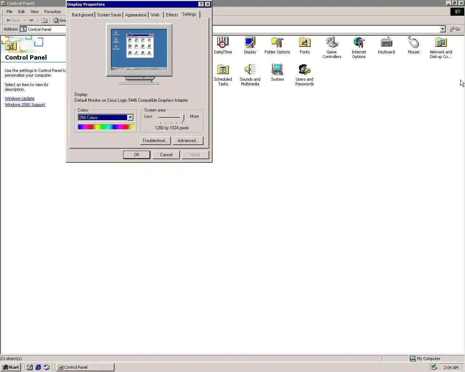Open the Windows Update link
Viewport: 465px width, 372px height.
point(20,98)
